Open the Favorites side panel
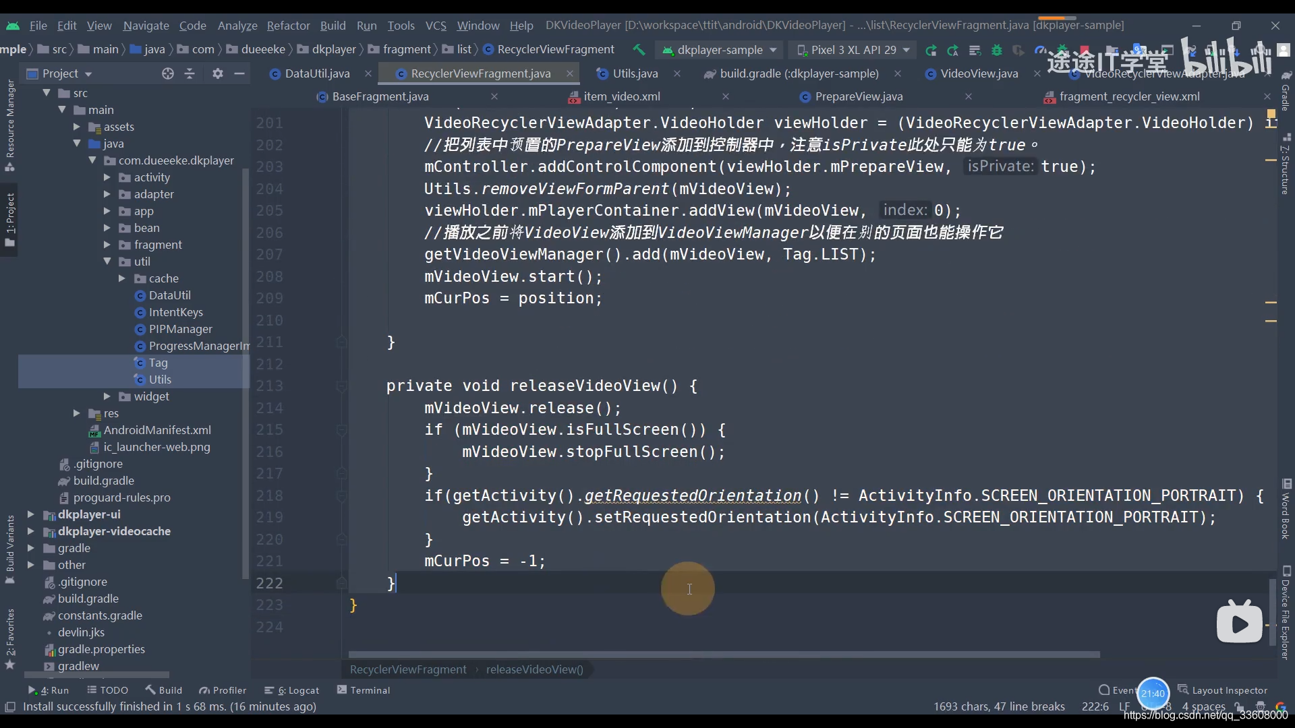The width and height of the screenshot is (1295, 728). (x=10, y=638)
